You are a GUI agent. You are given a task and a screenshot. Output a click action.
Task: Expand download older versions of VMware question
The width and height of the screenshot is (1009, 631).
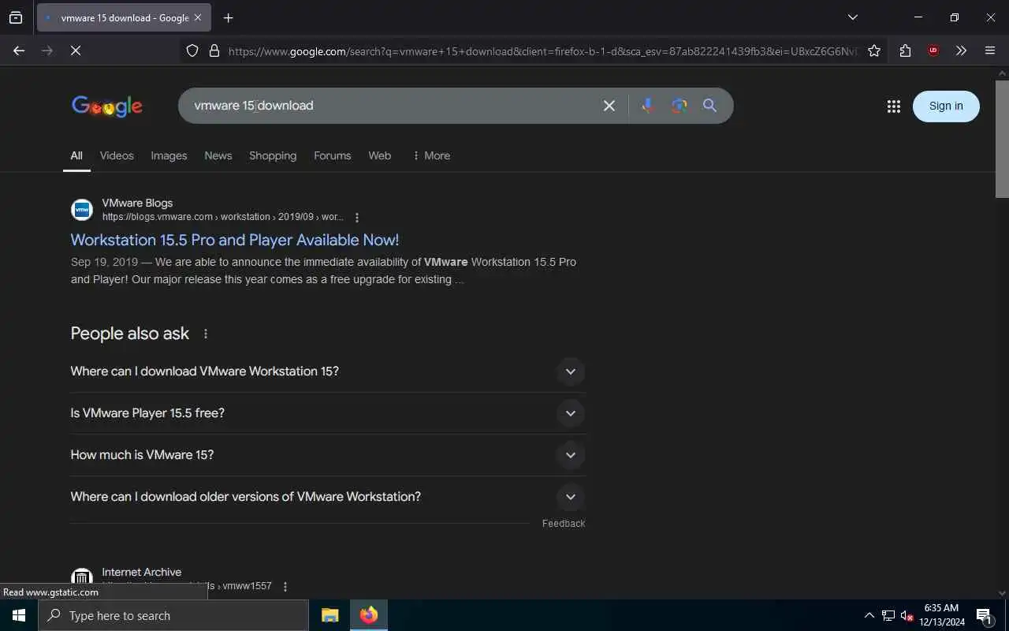(x=327, y=497)
